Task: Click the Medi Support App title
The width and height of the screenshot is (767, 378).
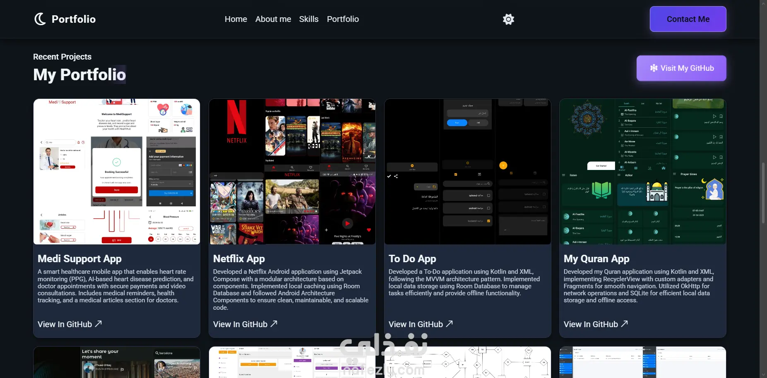Action: tap(79, 259)
